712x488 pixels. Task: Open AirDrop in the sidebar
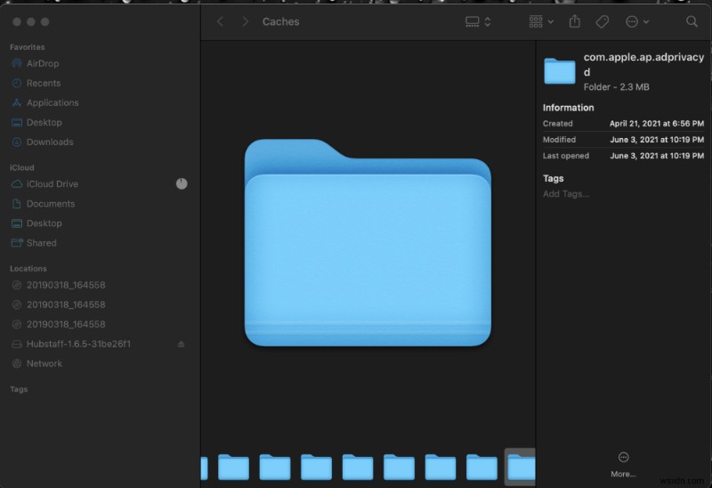pos(43,64)
